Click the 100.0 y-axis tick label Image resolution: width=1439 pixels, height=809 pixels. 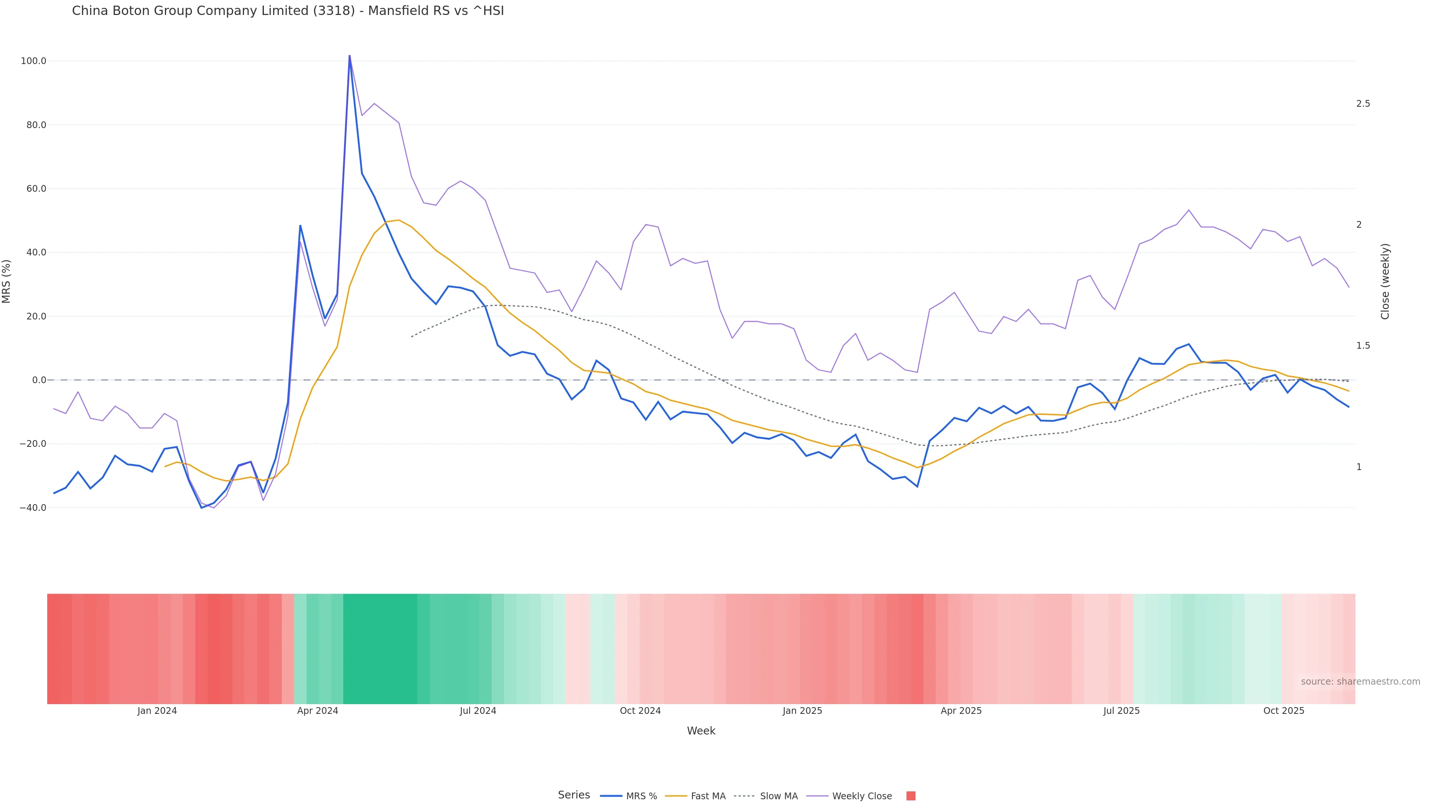pos(33,61)
